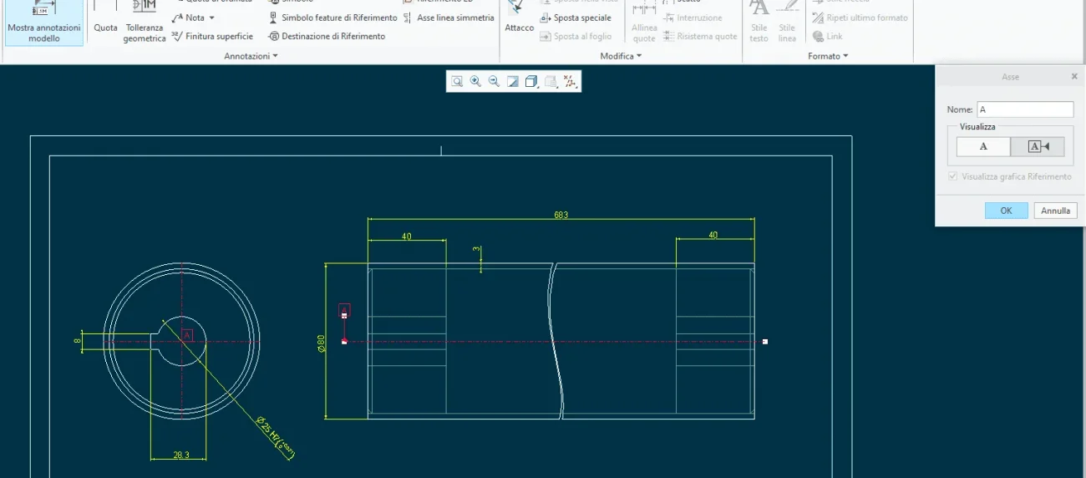Click the boxed A datum tag on side view
1086x478 pixels.
(344, 311)
